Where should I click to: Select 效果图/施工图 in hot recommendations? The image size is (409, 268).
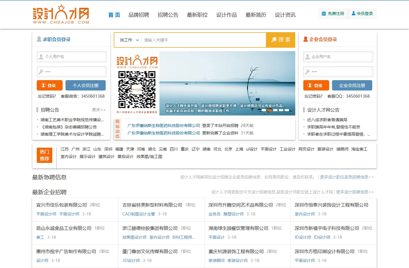[x=149, y=157]
